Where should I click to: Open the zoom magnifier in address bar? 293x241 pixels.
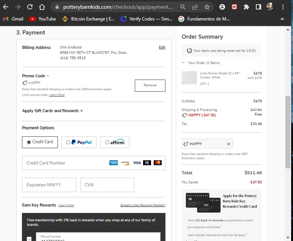tap(183, 7)
